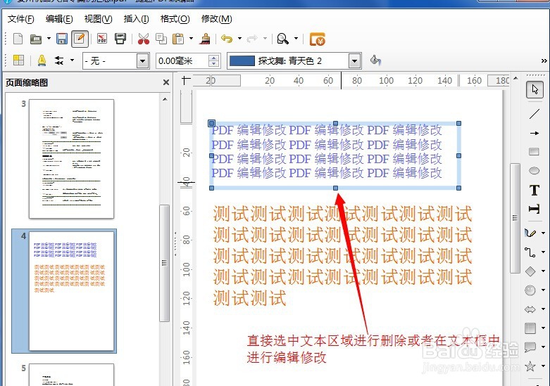Screen dimensions: 550x386
Task: Save the document with floppy disk icon
Action: 62,39
